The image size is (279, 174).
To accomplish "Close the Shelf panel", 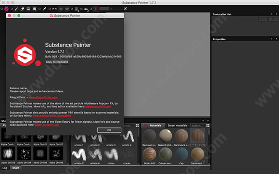I will click(208, 121).
